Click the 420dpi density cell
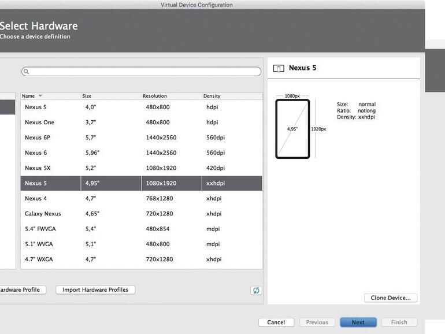The height and width of the screenshot is (334, 445). click(x=216, y=168)
